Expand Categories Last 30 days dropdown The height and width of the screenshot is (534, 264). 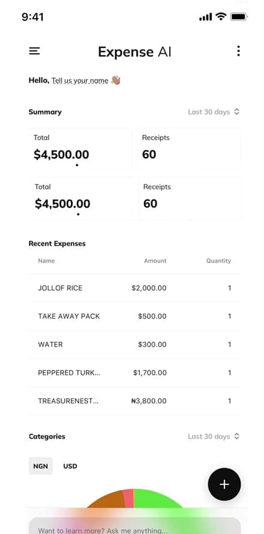pyautogui.click(x=214, y=436)
